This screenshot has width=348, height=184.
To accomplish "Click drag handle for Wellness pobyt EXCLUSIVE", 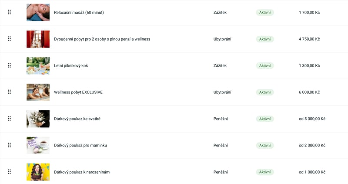I will (x=9, y=92).
